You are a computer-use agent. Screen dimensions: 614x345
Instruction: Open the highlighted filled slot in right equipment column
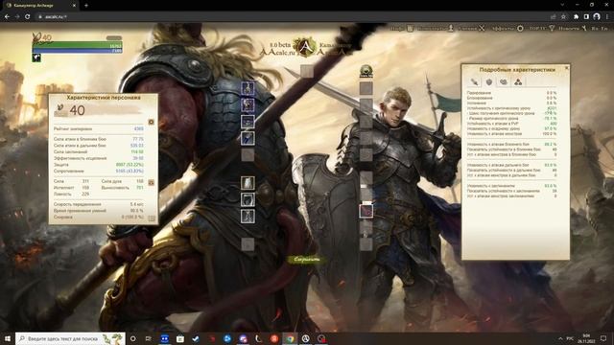click(366, 211)
